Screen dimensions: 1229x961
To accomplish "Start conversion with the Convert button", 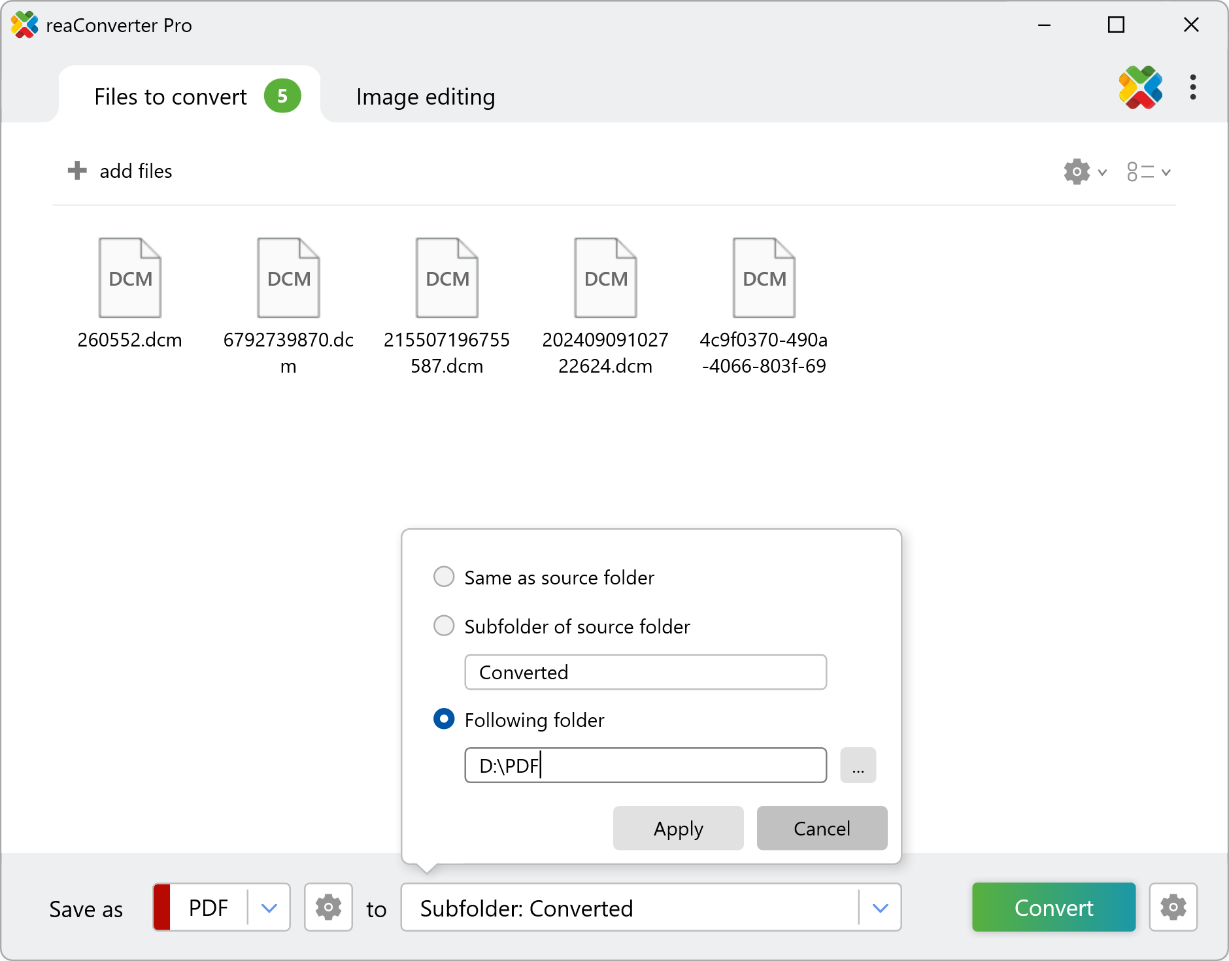I will (x=1053, y=907).
